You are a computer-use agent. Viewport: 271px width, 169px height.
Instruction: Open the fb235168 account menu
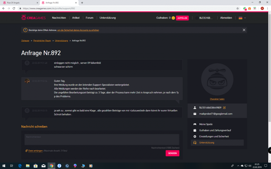tap(206, 18)
